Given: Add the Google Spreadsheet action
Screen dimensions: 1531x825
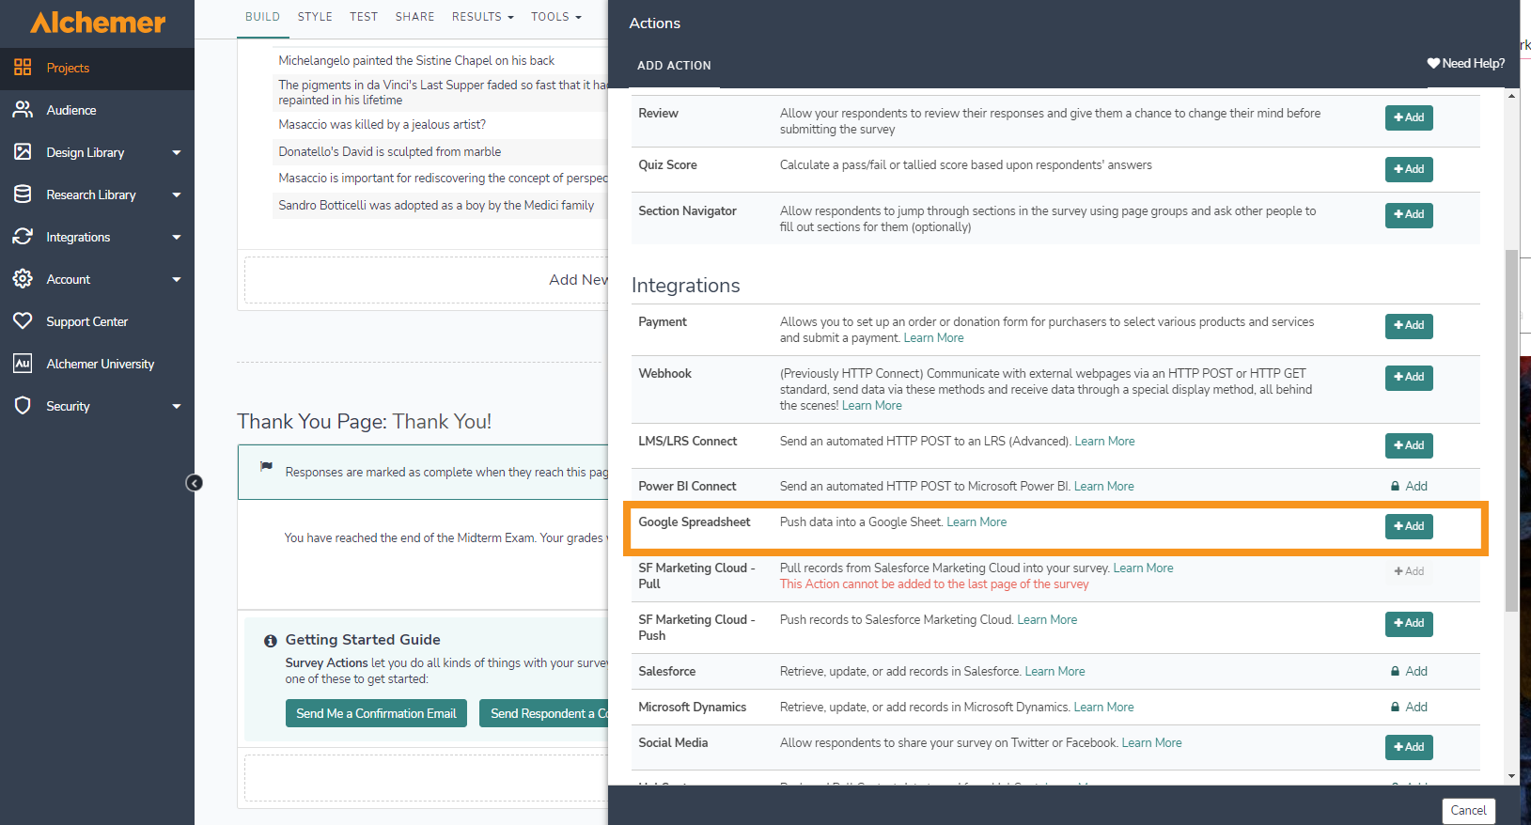Looking at the screenshot, I should [x=1408, y=526].
